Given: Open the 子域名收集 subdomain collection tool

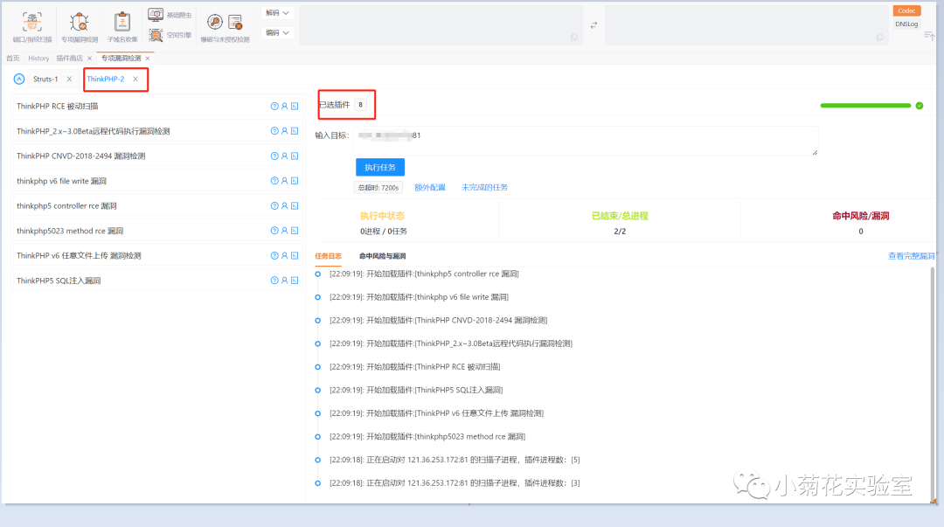Looking at the screenshot, I should pyautogui.click(x=122, y=26).
